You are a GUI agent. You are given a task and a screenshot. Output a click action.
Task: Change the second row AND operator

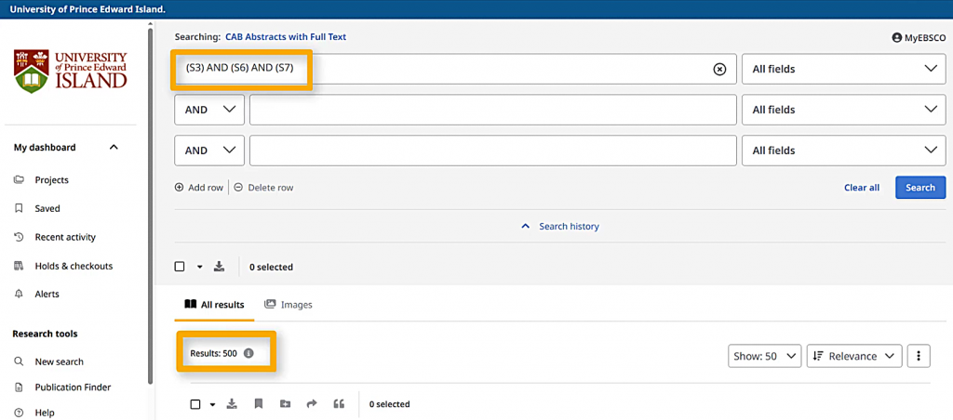209,110
